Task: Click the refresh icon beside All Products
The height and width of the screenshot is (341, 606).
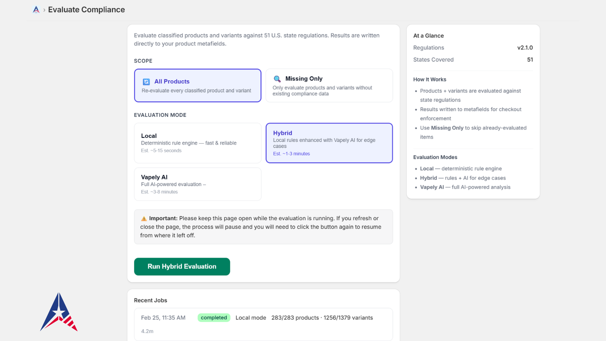Action: pos(146,82)
